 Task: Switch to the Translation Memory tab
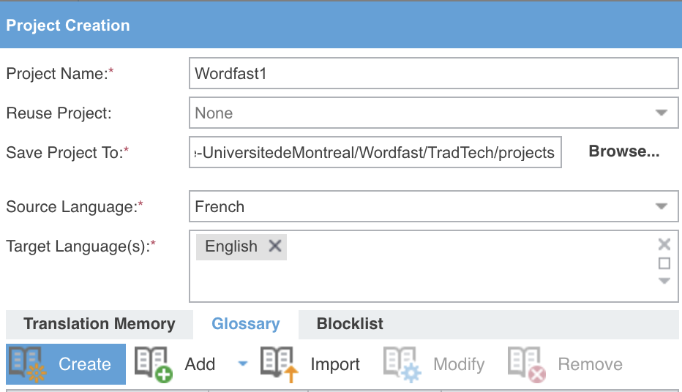100,324
